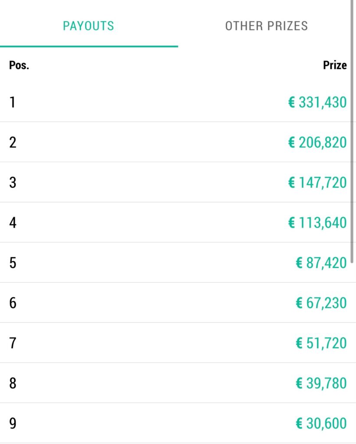Image resolution: width=356 pixels, height=444 pixels.
Task: Click the Prize column header
Action: [335, 65]
